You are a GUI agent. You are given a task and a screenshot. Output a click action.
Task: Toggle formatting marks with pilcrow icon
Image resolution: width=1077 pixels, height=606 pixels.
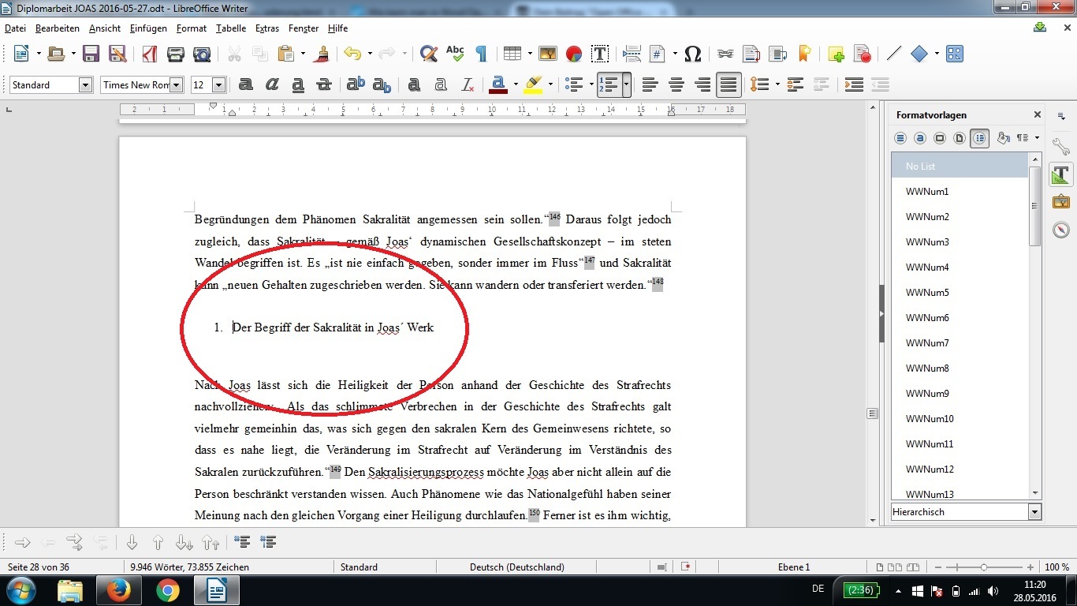(x=481, y=54)
